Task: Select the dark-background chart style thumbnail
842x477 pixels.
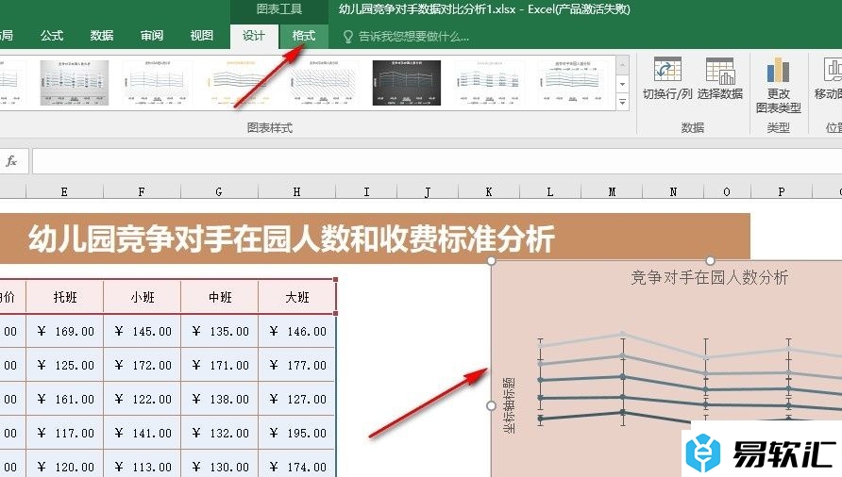Action: [407, 83]
